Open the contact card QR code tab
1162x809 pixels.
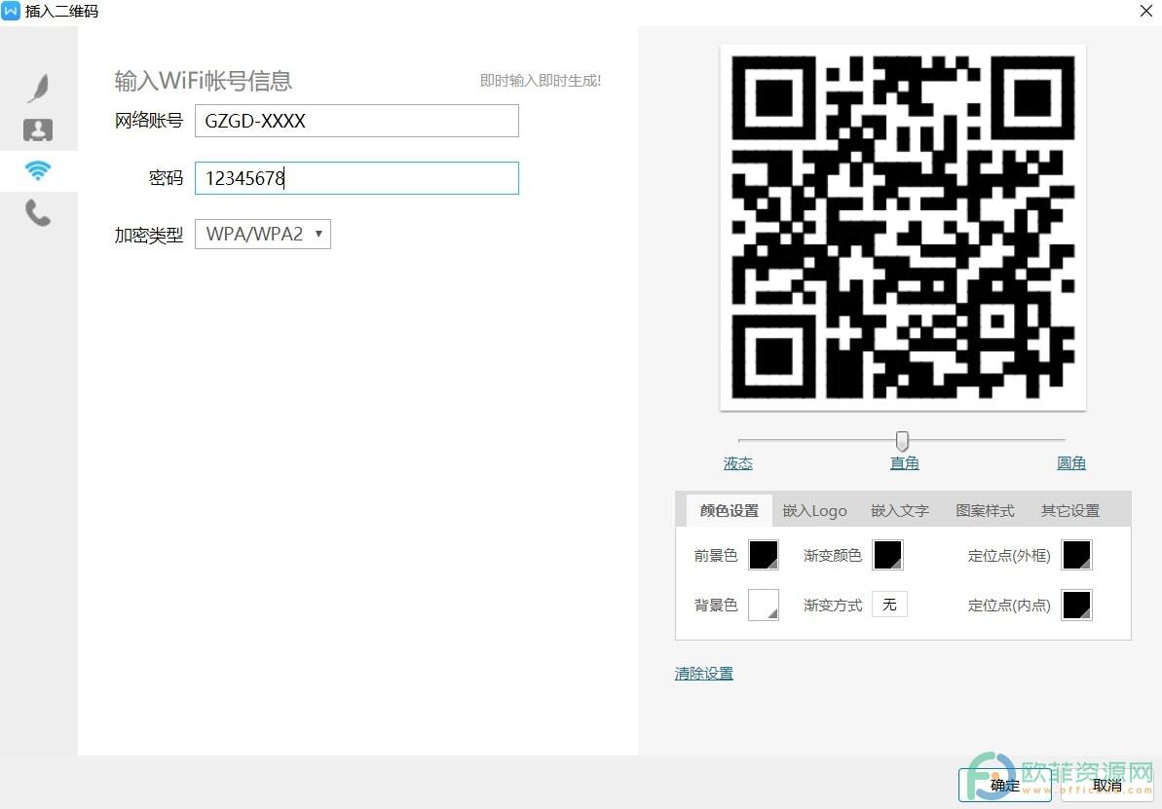[38, 129]
